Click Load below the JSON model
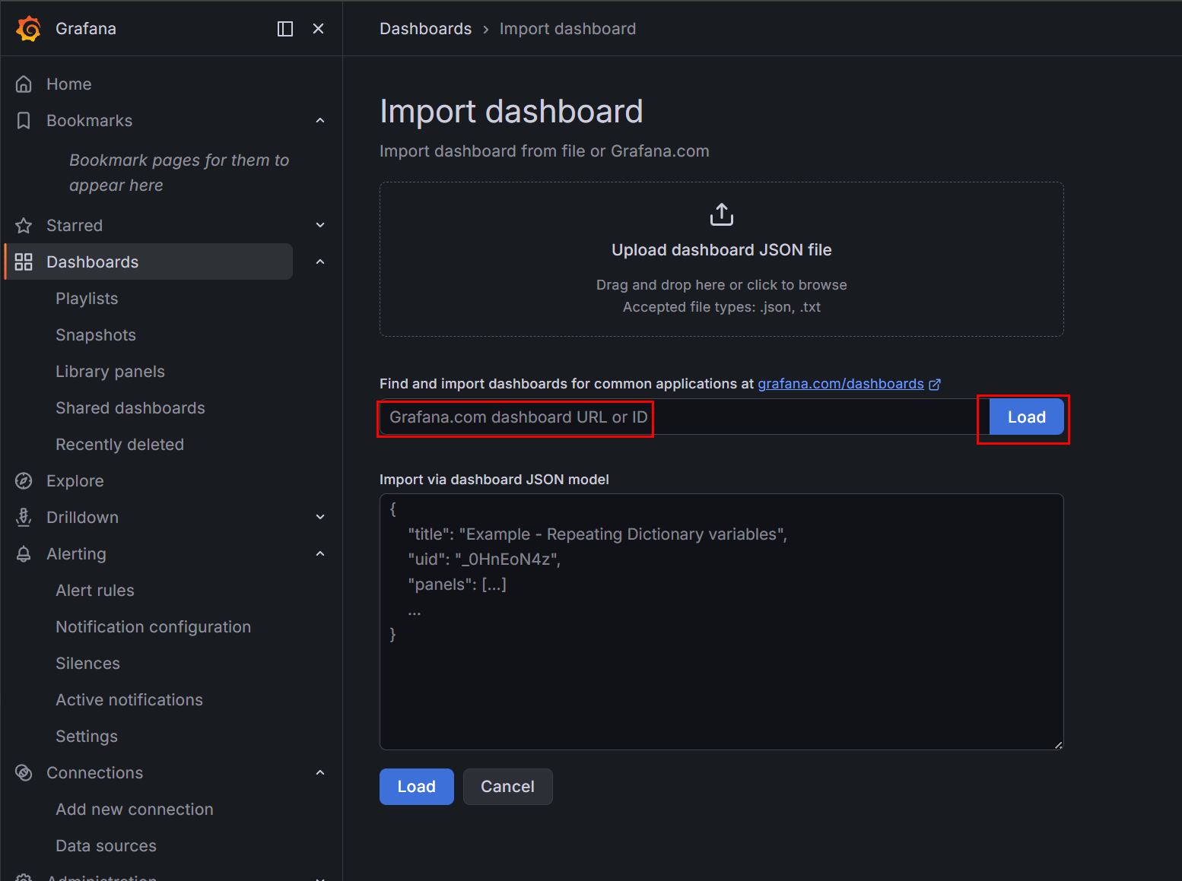 click(417, 787)
